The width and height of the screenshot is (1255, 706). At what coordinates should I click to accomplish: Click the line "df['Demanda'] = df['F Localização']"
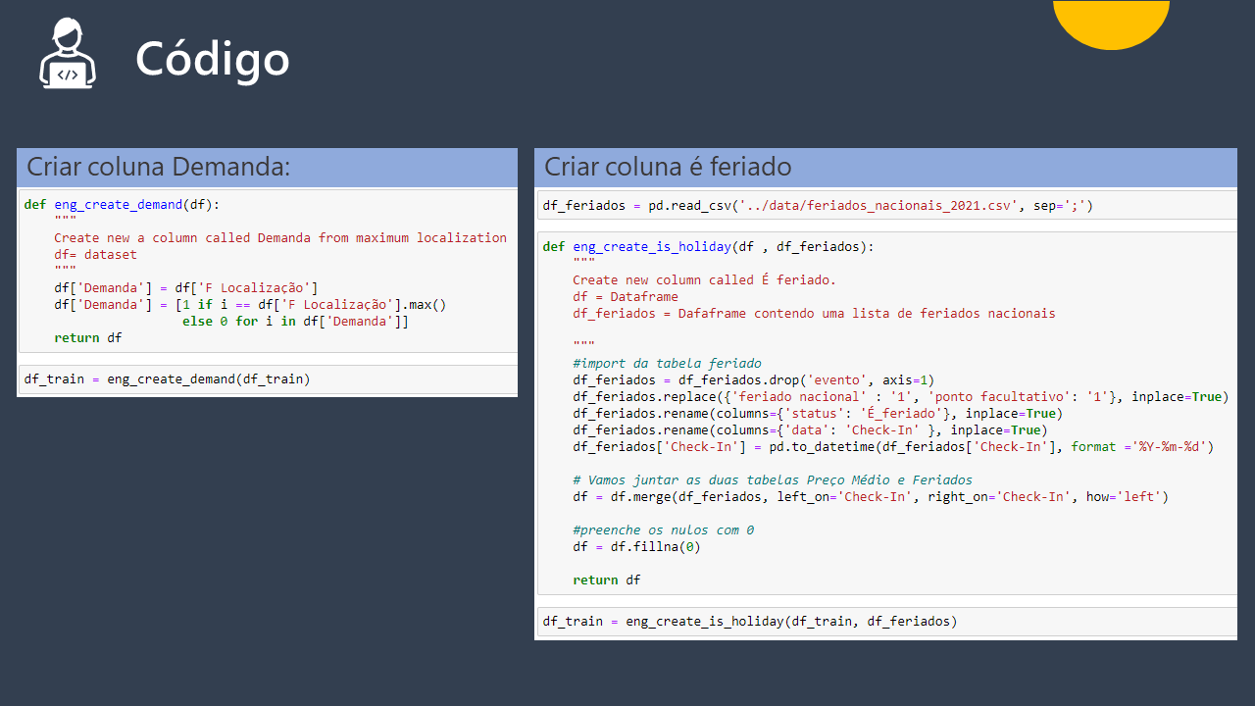tap(186, 288)
